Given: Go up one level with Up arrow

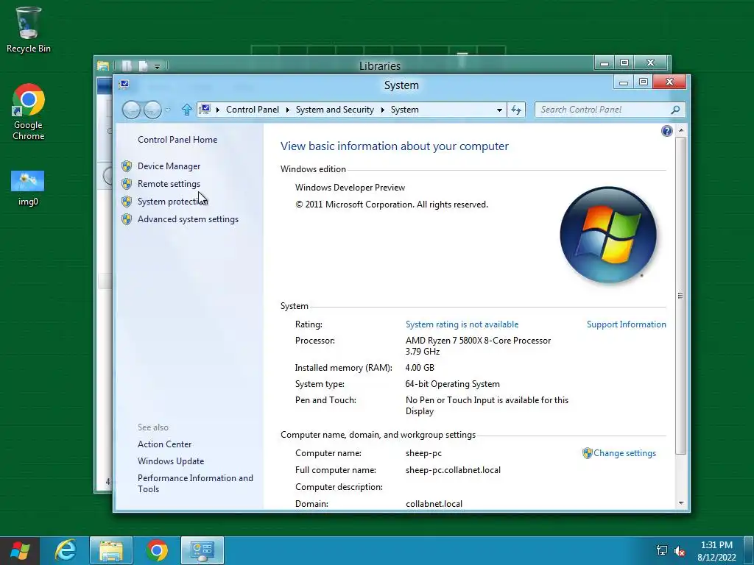Looking at the screenshot, I should [x=186, y=110].
